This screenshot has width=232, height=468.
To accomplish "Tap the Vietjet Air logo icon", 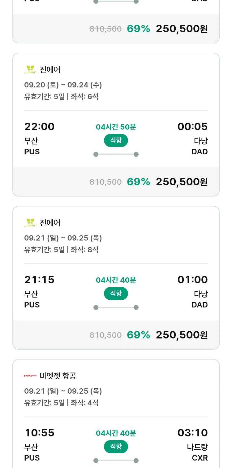I will [30, 376].
